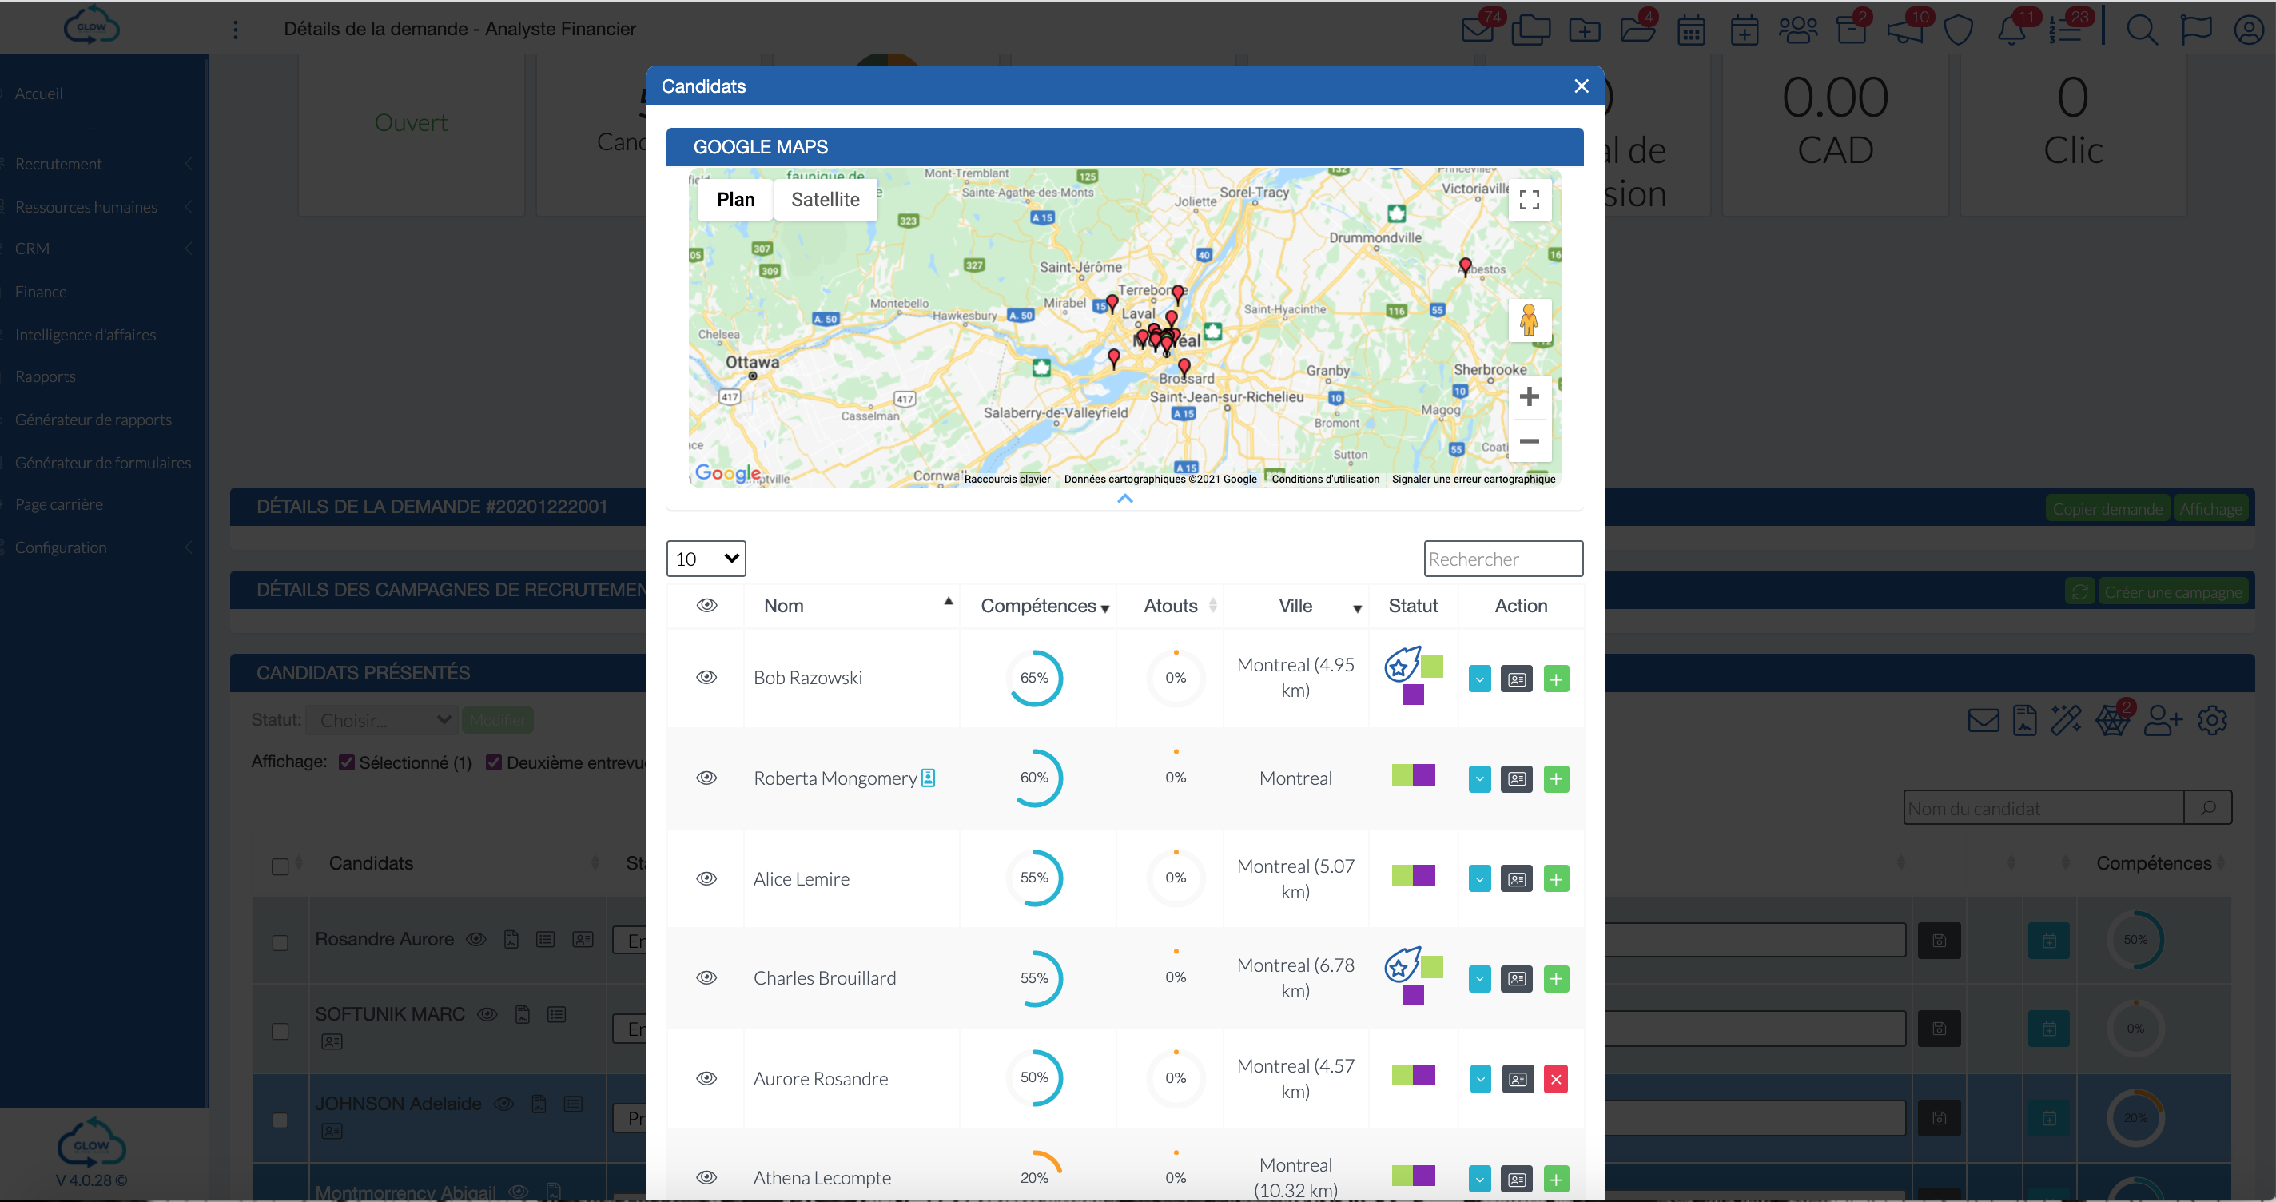This screenshot has height=1202, width=2276.
Task: Toggle fullscreen view on the Google map
Action: tap(1530, 200)
